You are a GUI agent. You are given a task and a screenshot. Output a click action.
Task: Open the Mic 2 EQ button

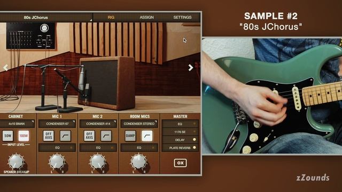coord(98,148)
